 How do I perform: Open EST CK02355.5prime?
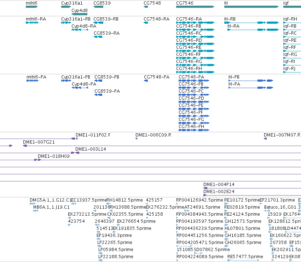(125, 214)
